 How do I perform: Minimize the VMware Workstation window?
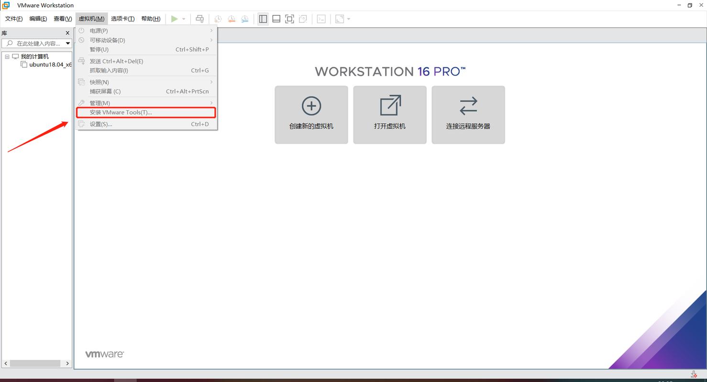point(679,5)
